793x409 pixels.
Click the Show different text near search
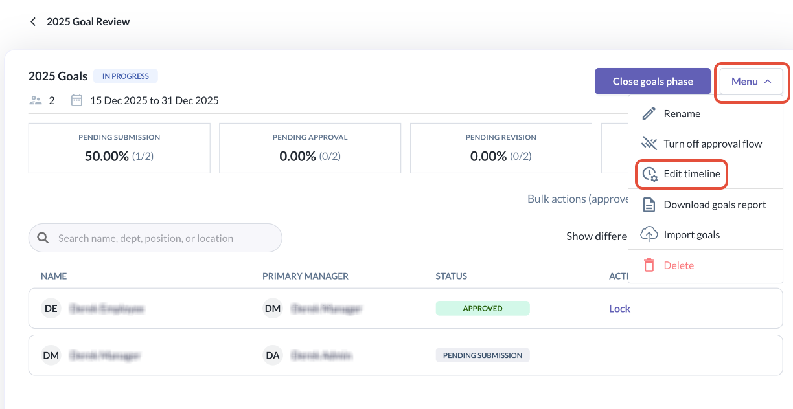point(597,236)
